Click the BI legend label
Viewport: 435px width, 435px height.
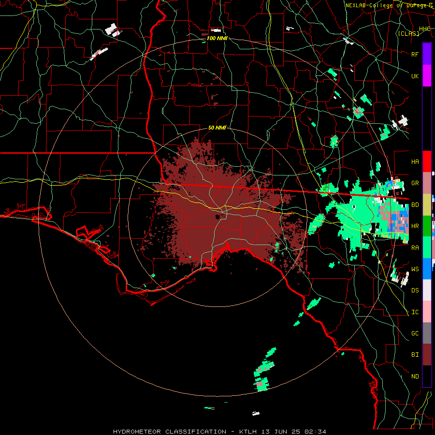pyautogui.click(x=415, y=355)
